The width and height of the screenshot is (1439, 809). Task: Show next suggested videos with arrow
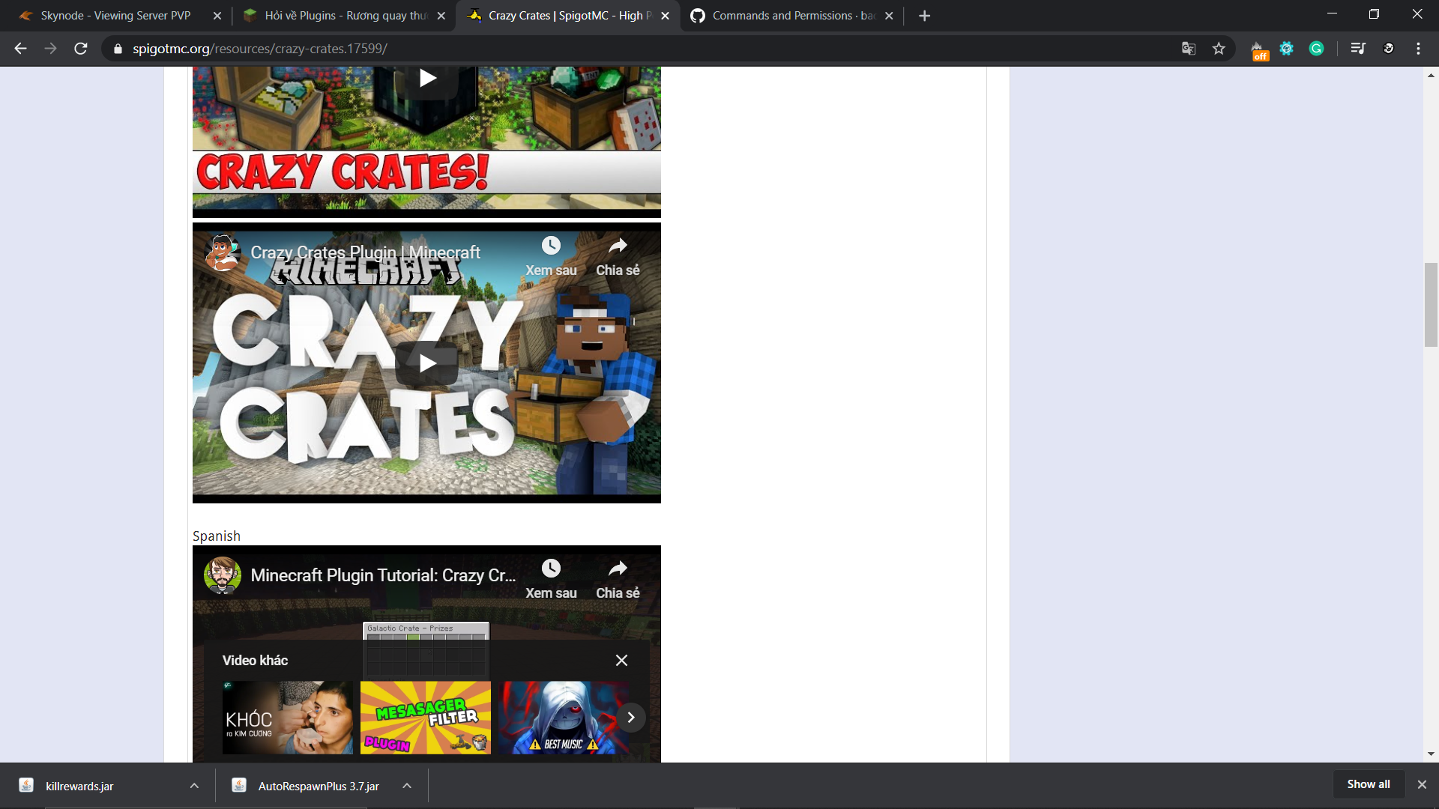pos(631,718)
